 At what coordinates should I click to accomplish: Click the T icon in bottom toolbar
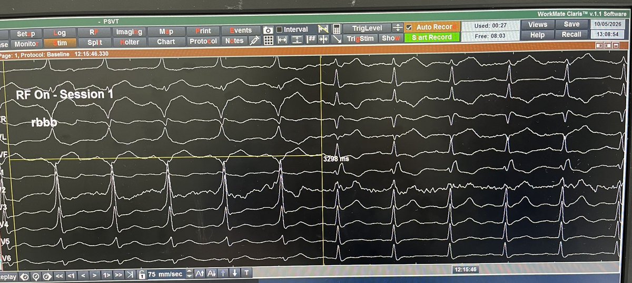(x=246, y=273)
